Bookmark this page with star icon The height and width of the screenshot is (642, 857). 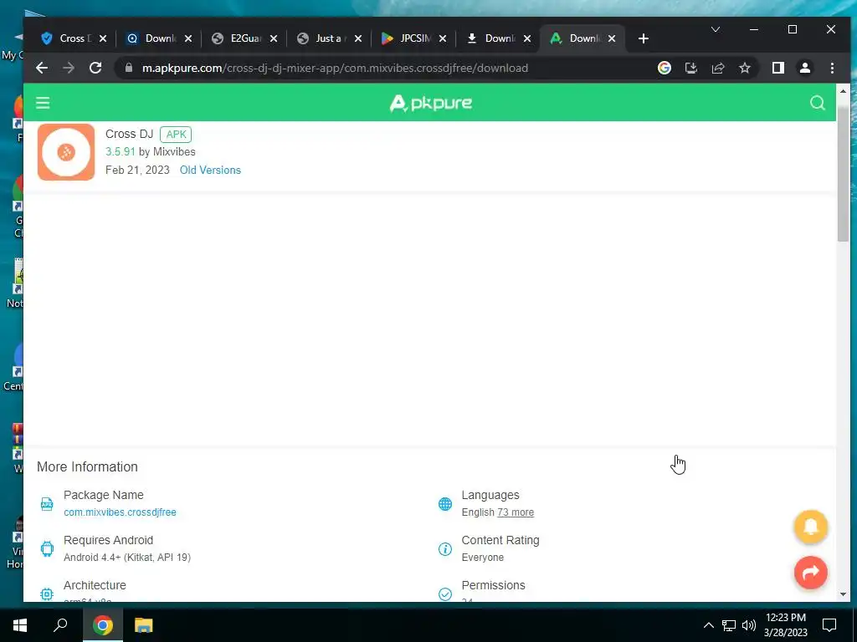pyautogui.click(x=744, y=68)
